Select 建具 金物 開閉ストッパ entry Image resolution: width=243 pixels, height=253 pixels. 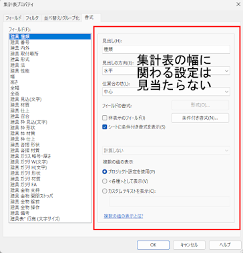point(50,196)
